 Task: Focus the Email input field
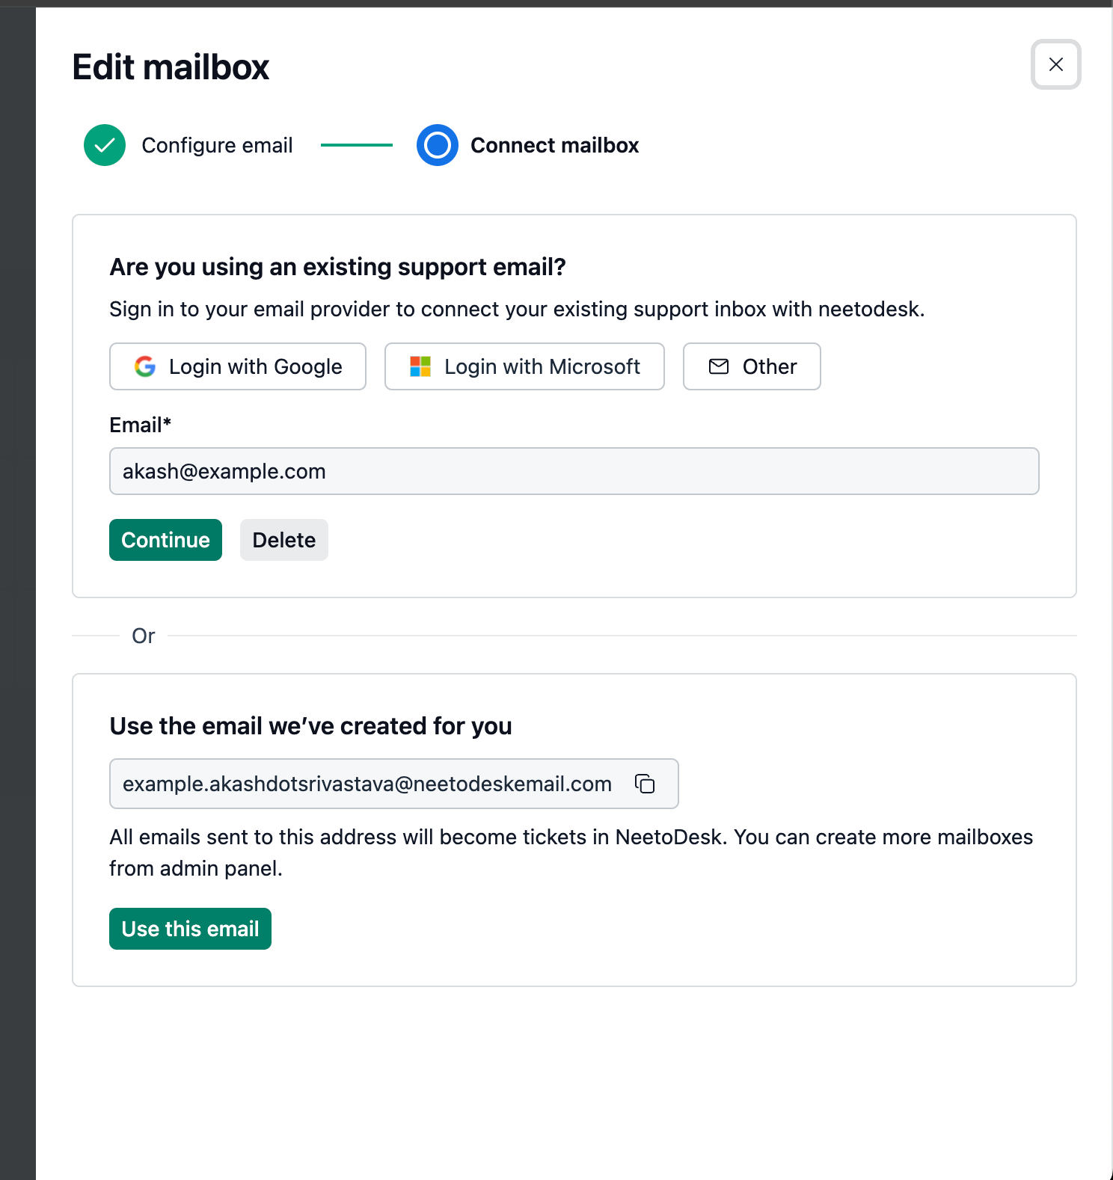pos(574,471)
